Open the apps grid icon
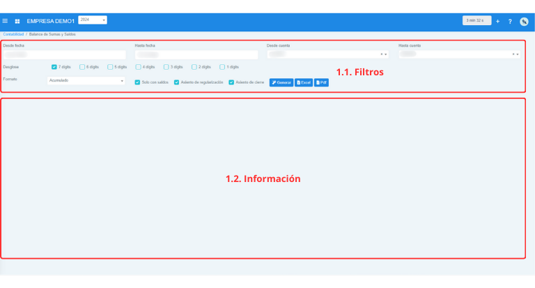Viewport: 535px width, 288px height. point(17,21)
